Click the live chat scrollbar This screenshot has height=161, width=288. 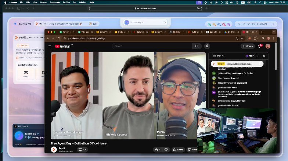tap(276, 57)
